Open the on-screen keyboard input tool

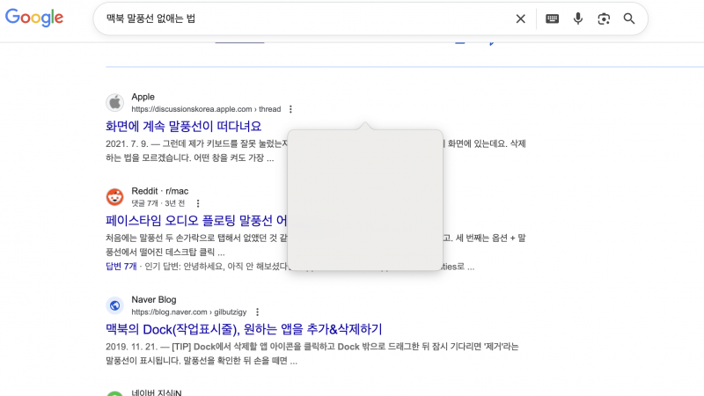(553, 18)
